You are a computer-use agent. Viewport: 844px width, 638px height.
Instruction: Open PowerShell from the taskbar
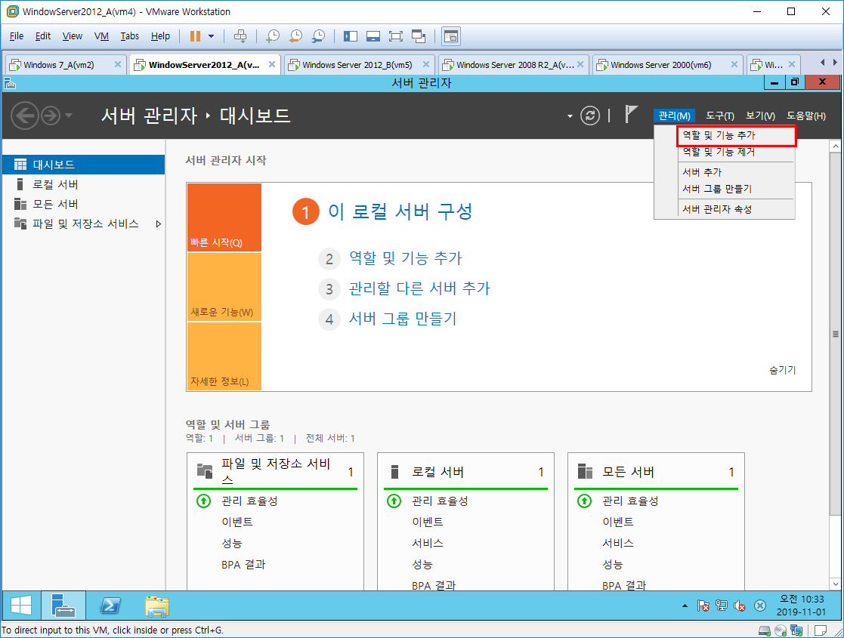(110, 606)
